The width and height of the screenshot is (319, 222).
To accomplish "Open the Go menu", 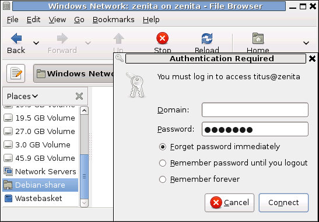I will 79,20.
